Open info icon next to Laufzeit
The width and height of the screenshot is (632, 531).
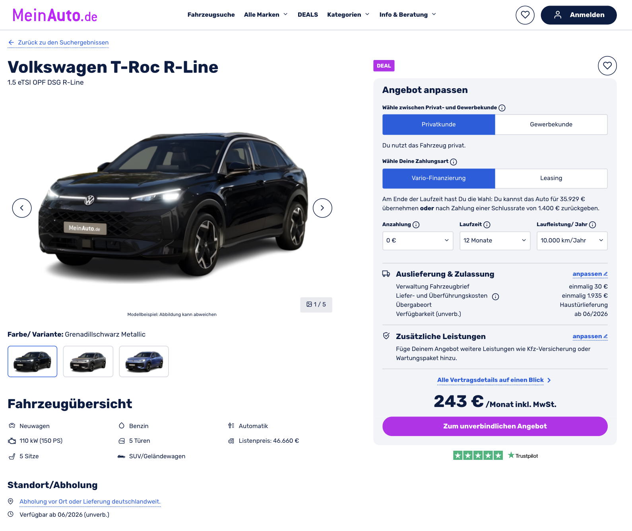pos(487,225)
